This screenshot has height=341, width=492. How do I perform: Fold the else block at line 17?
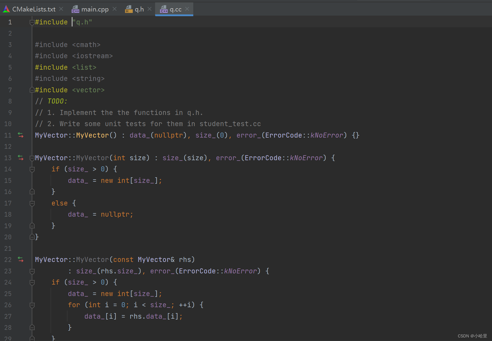(32, 203)
